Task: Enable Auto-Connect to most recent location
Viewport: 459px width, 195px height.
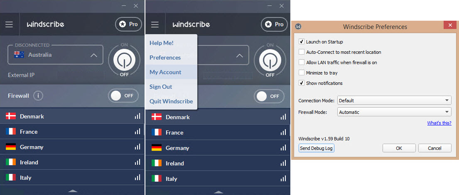Action: [x=302, y=52]
